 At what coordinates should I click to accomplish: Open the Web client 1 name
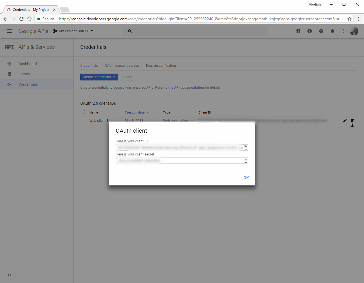tap(99, 121)
